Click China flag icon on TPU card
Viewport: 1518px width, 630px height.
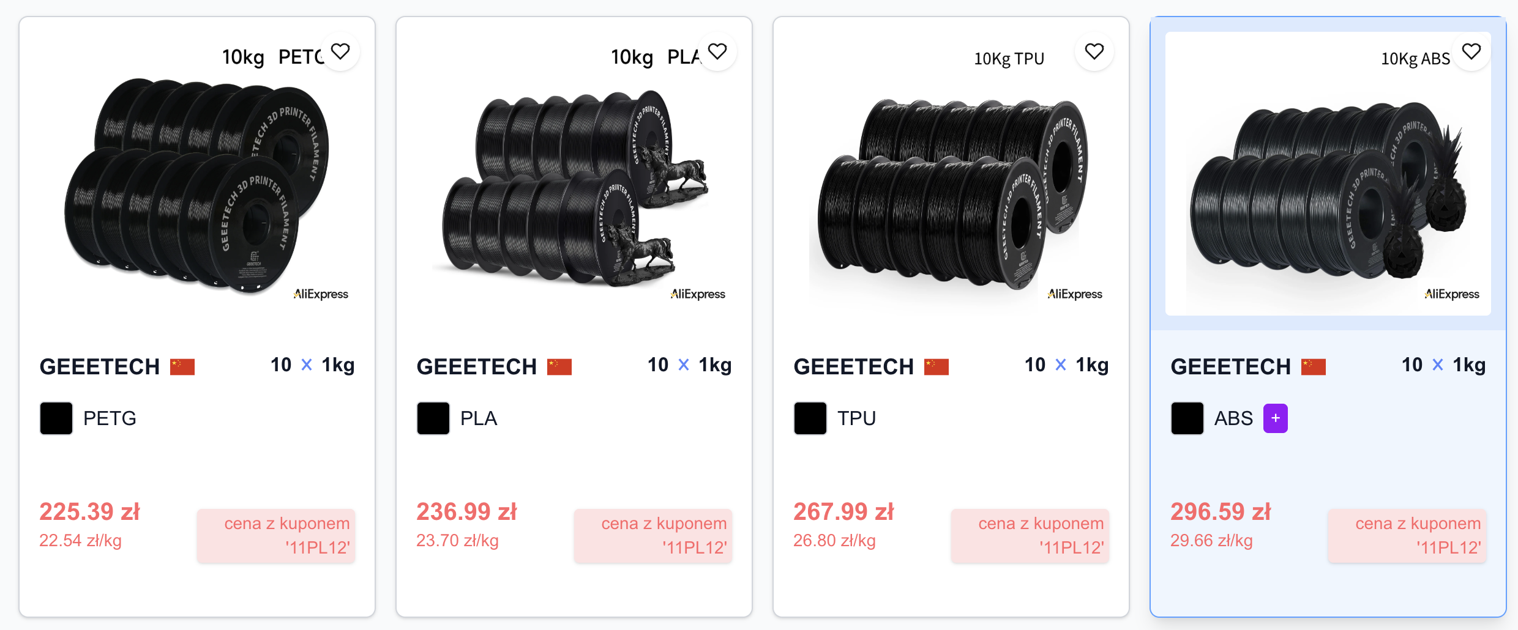coord(937,367)
